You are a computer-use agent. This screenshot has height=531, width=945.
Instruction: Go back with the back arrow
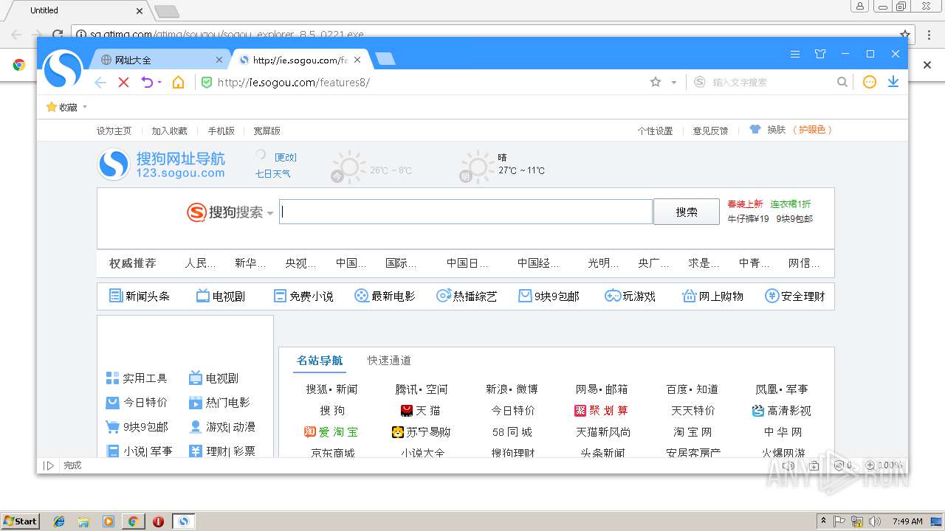pyautogui.click(x=100, y=82)
